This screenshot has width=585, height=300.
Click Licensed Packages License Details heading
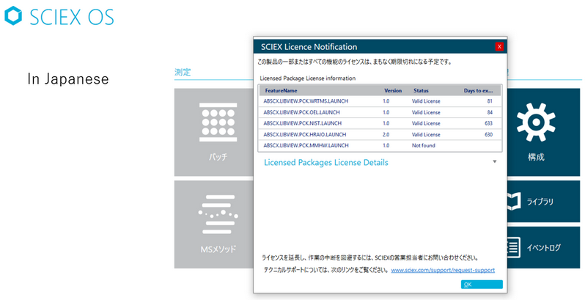tap(325, 162)
